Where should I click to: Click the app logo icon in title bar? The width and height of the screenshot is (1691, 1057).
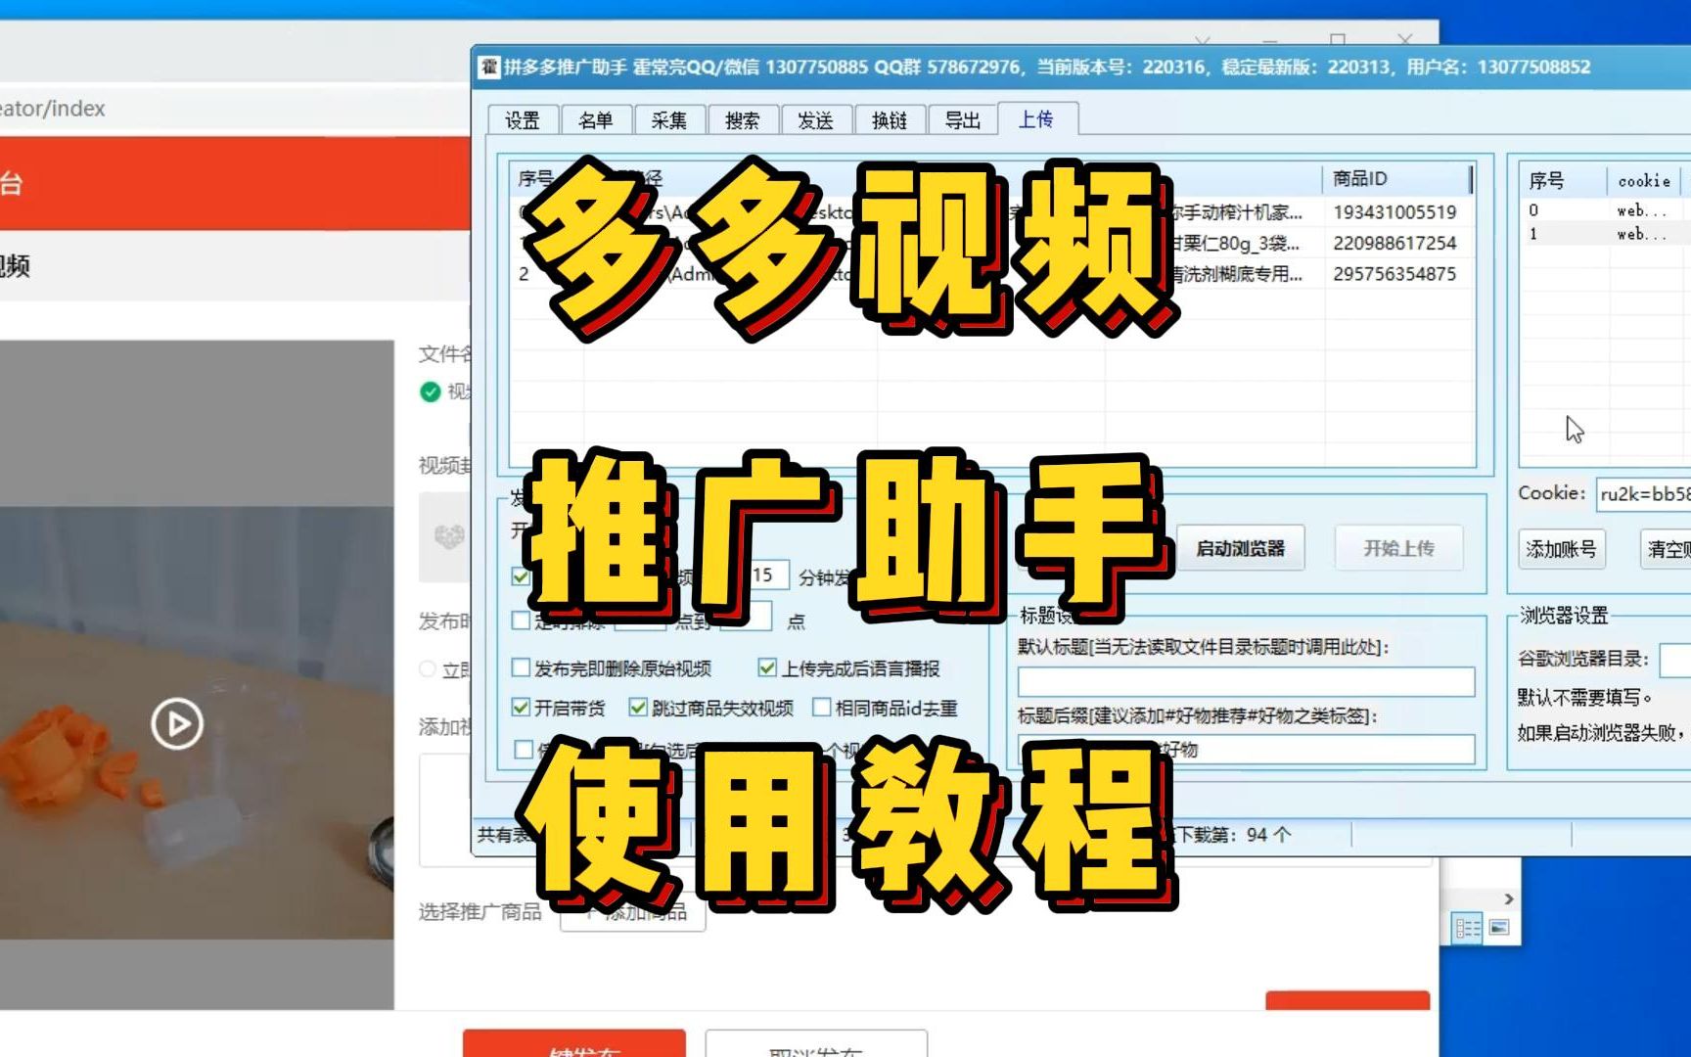tap(488, 67)
